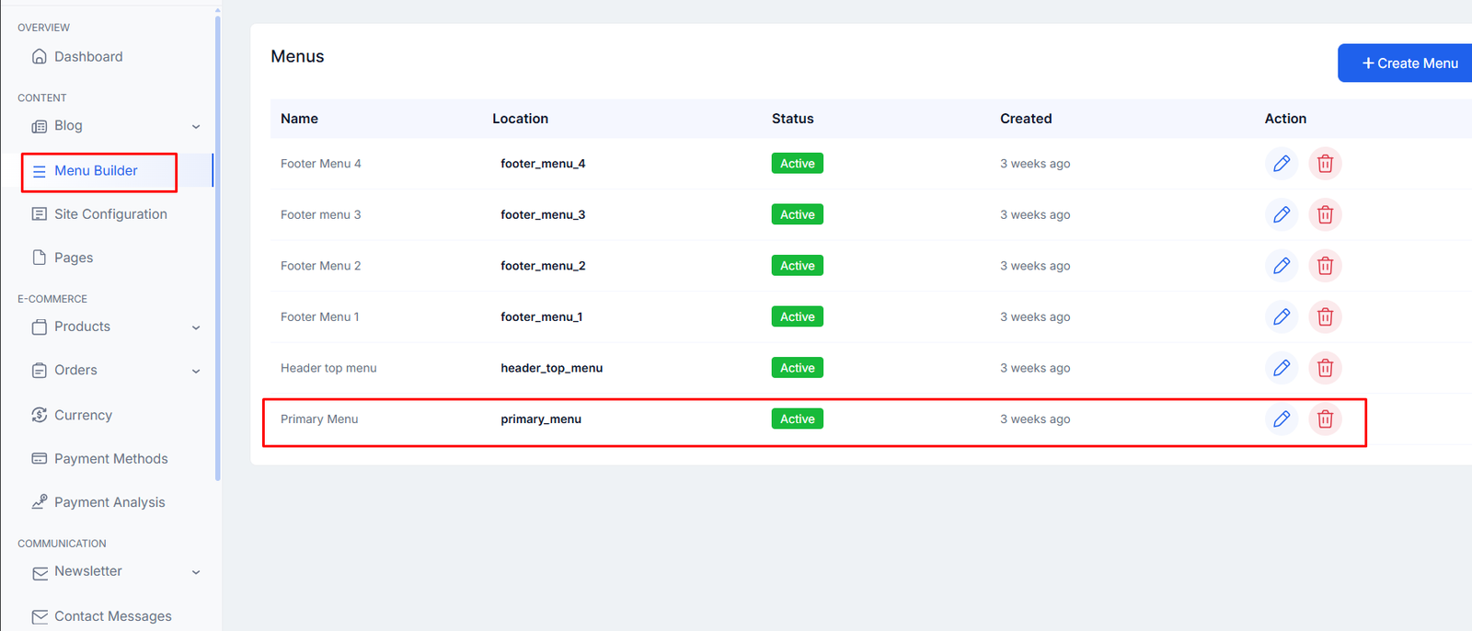The image size is (1472, 631).
Task: Click the Currency exchange icon
Action: click(x=40, y=415)
